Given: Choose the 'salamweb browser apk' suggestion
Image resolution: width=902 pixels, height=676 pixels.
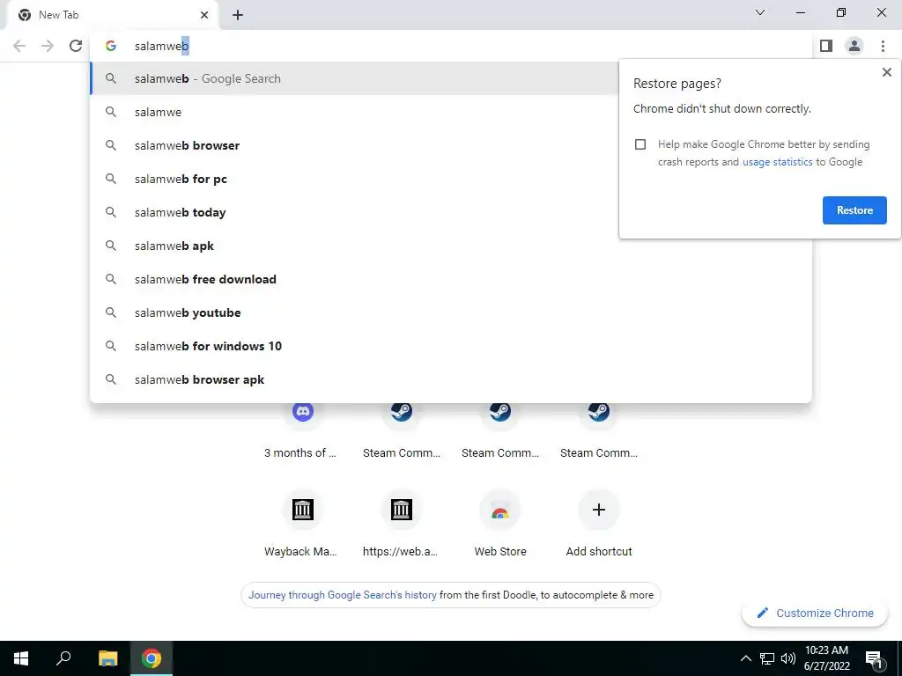Looking at the screenshot, I should coord(451,379).
